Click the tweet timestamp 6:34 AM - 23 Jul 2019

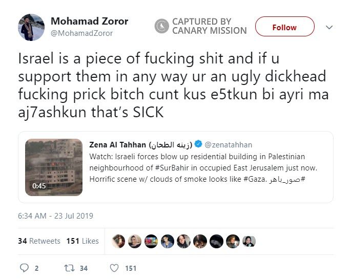[55, 216]
